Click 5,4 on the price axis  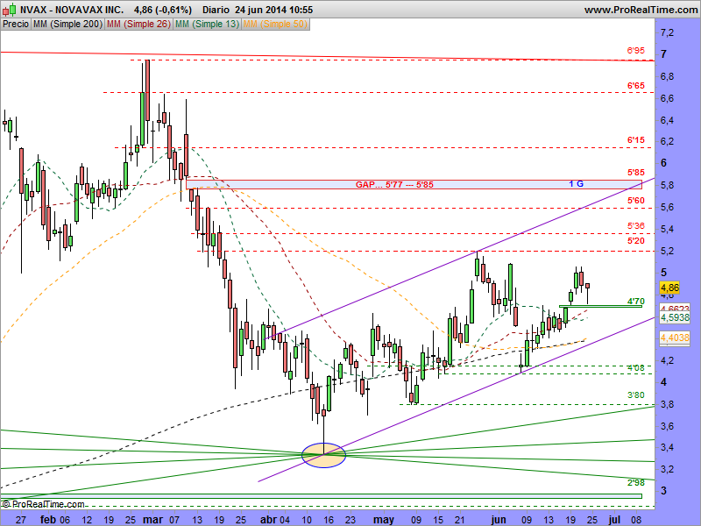(667, 229)
